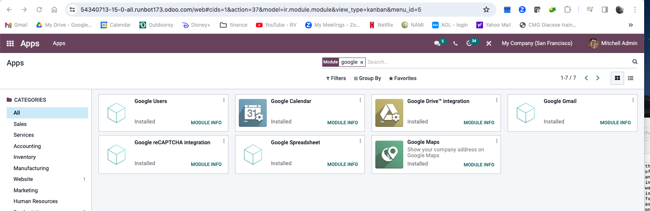Go to previous page of records
Screen dimensions: 650x211
tap(586, 78)
